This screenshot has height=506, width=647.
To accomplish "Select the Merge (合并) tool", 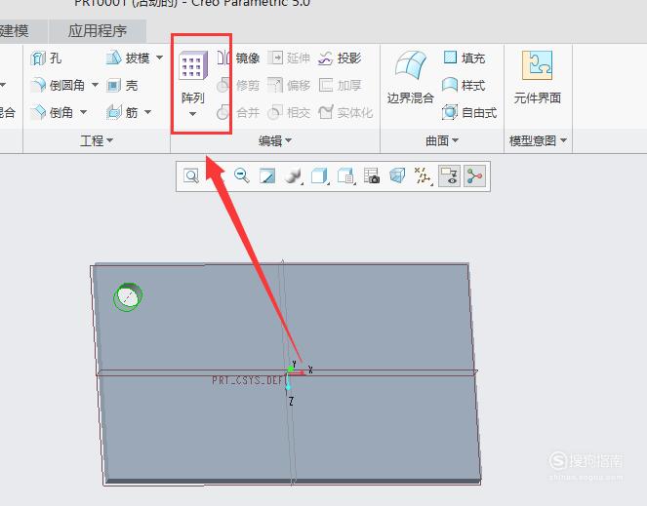I will 238,112.
